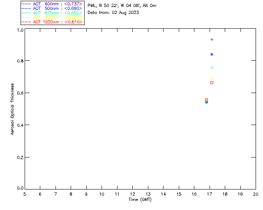
Task: Click the x-axis tick label 18
Action: tap(225, 194)
